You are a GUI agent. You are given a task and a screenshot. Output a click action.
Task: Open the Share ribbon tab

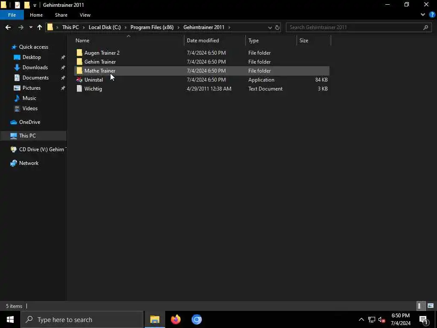coord(61,15)
